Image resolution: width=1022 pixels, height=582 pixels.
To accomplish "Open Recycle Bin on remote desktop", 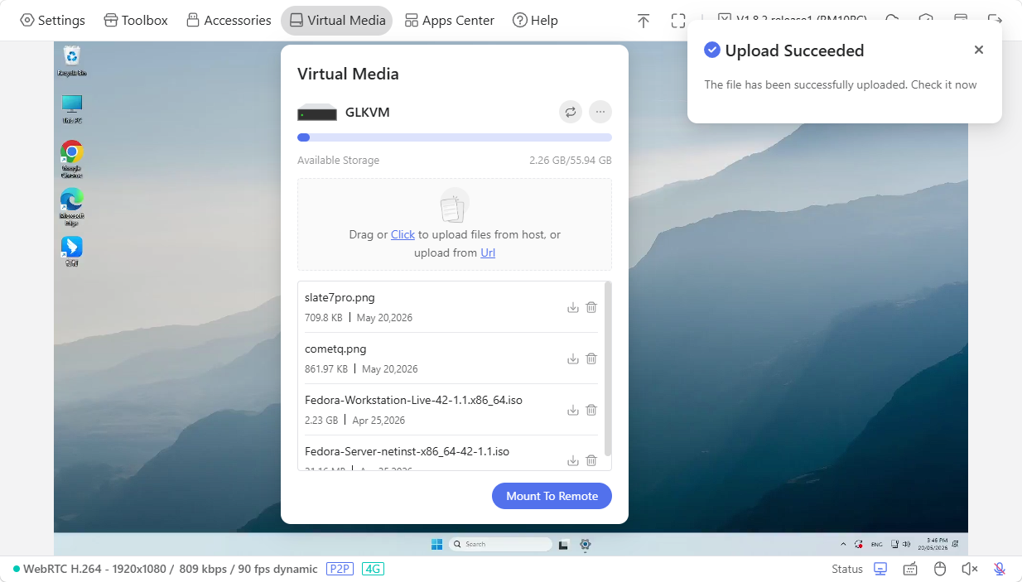I will coord(72,61).
